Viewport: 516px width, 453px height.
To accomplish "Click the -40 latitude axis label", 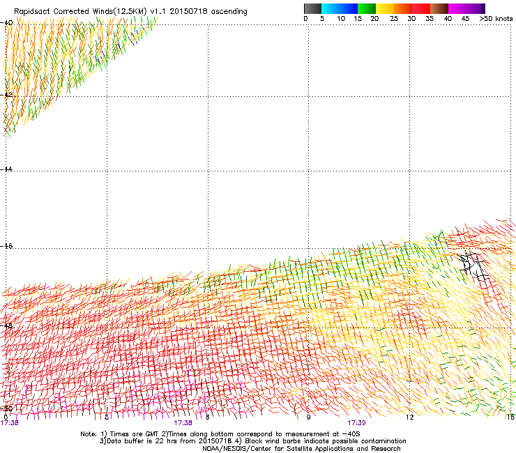I will pos(6,23).
